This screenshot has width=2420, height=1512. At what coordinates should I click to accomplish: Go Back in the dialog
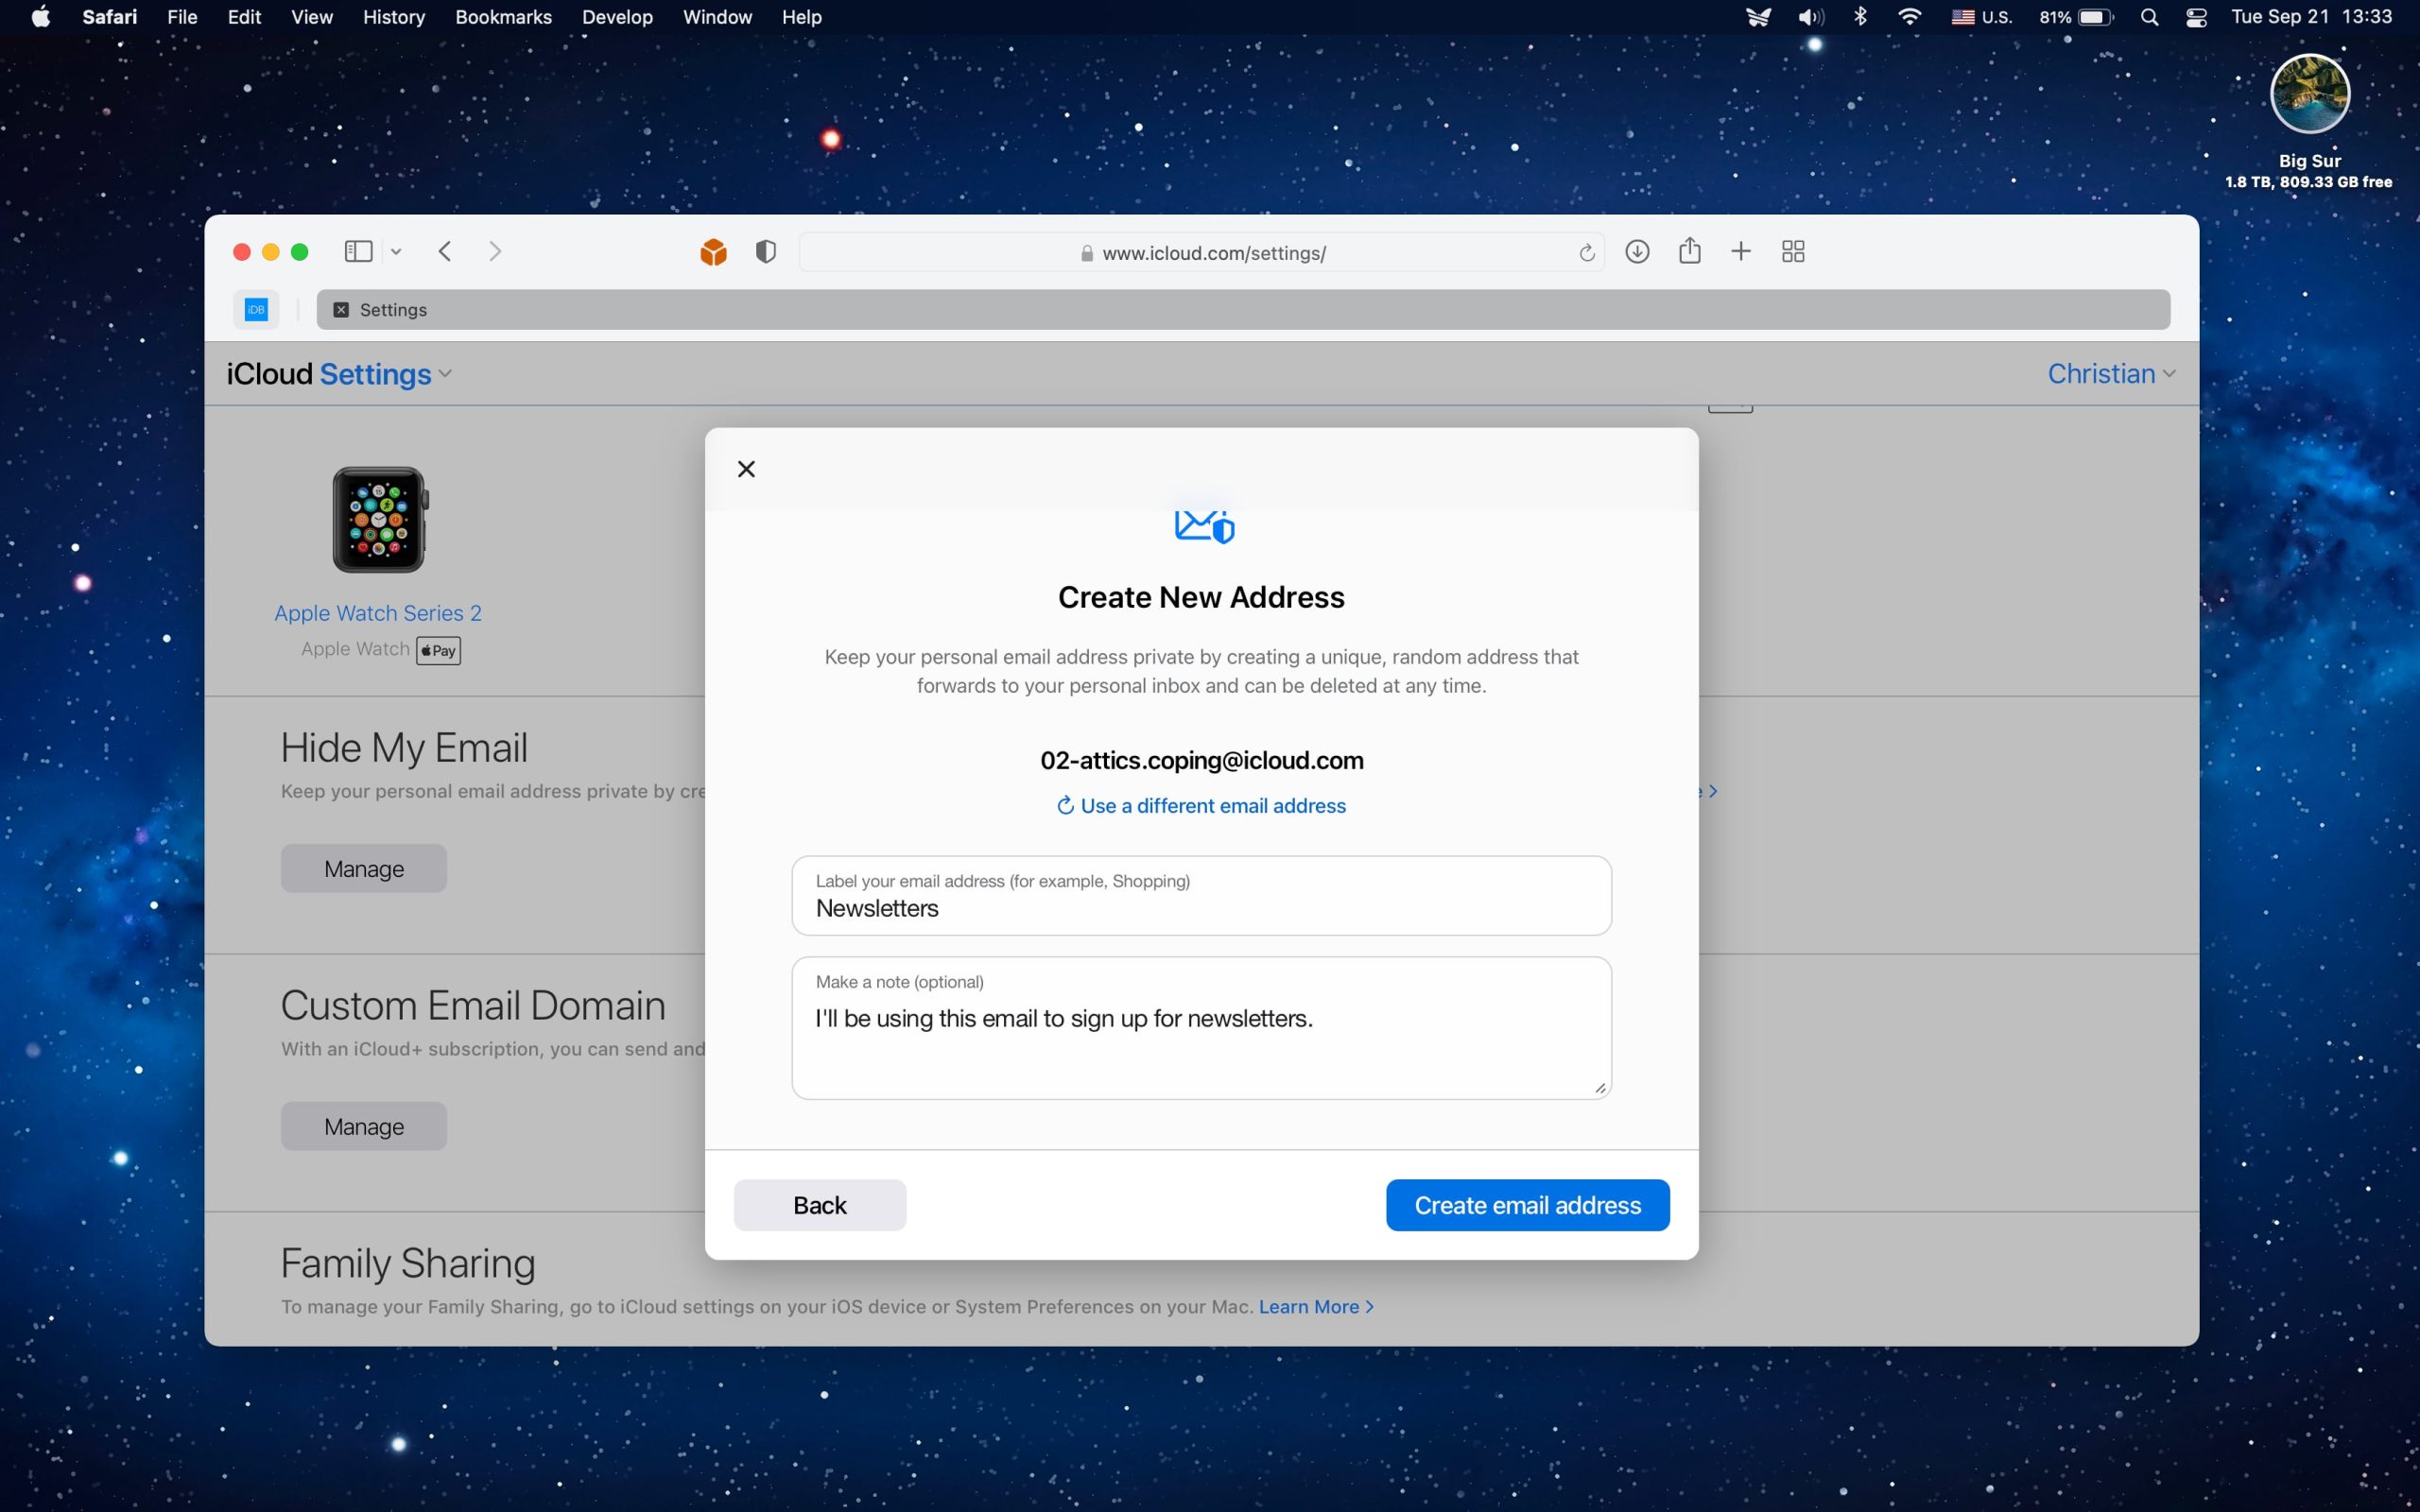820,1205
